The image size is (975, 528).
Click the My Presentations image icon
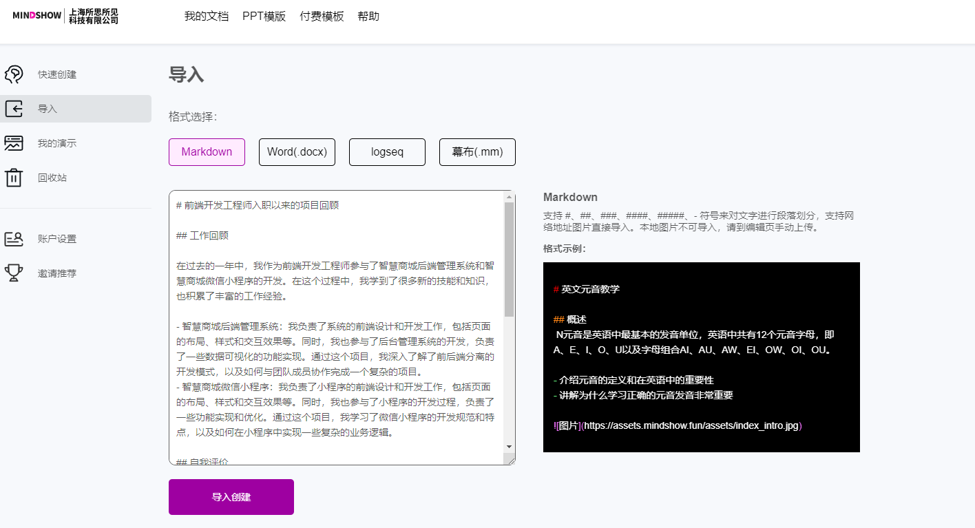[x=14, y=143]
